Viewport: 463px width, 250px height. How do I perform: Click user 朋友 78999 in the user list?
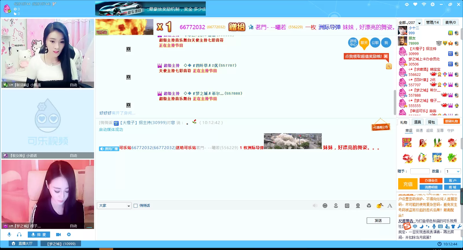[x=428, y=41]
